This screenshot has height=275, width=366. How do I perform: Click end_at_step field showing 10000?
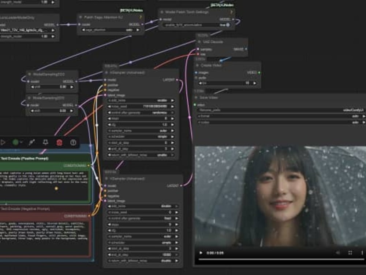(x=143, y=255)
